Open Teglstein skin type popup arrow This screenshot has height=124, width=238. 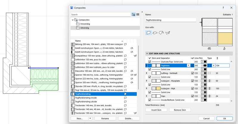tap(214, 66)
